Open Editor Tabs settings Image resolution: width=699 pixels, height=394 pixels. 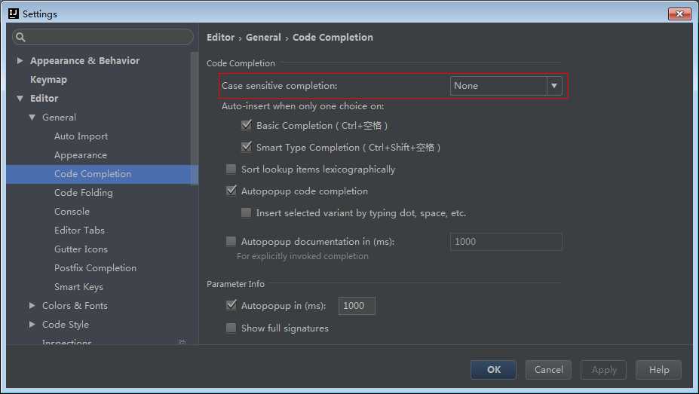[x=79, y=231]
